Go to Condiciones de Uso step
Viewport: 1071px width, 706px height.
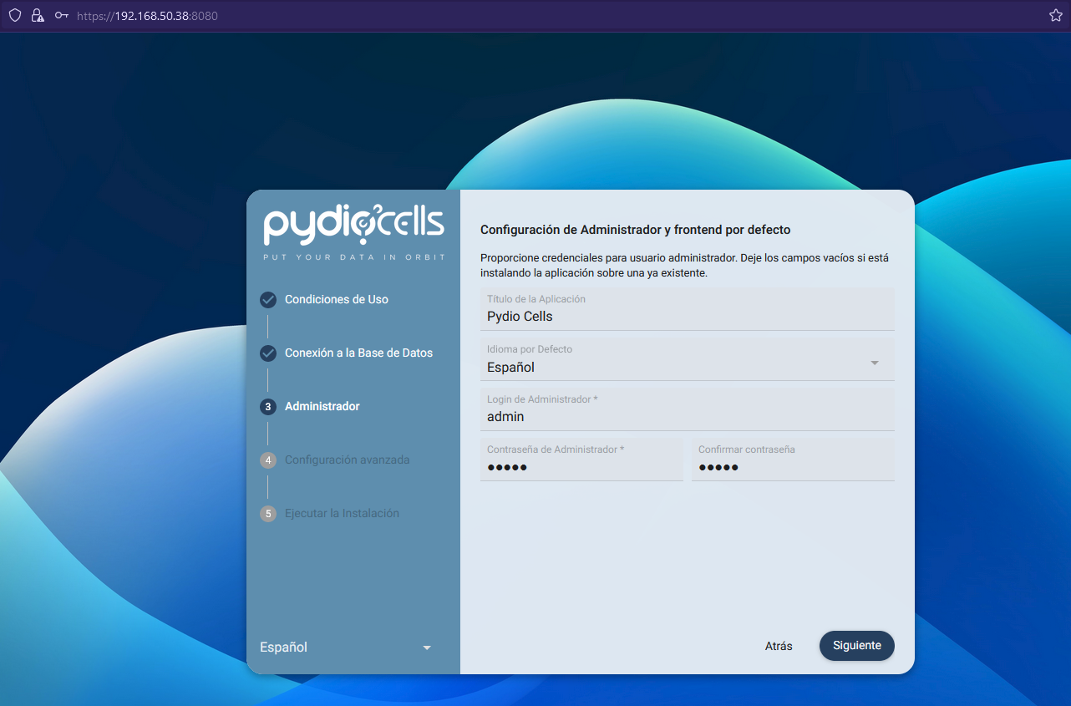(x=337, y=299)
